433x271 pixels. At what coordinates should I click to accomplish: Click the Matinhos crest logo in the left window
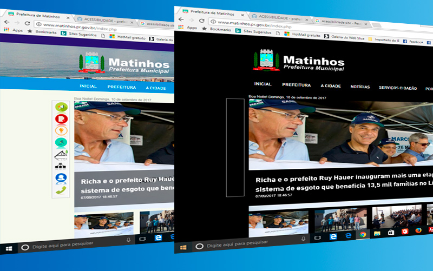[92, 62]
